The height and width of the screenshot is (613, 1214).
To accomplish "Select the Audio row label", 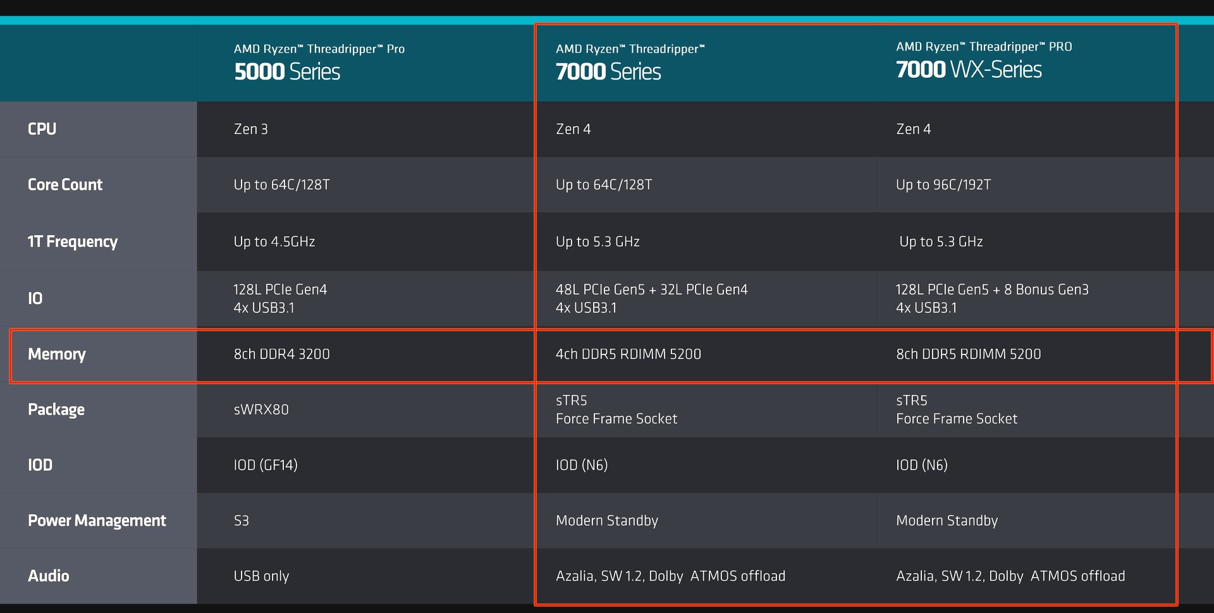I will click(49, 576).
